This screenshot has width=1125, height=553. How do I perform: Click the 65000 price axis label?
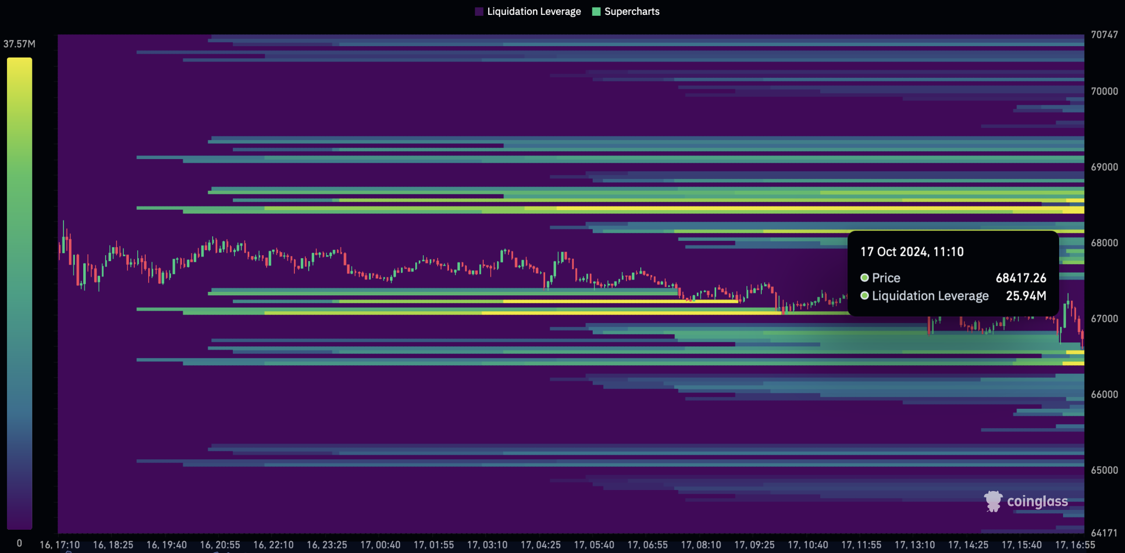[x=1104, y=470]
